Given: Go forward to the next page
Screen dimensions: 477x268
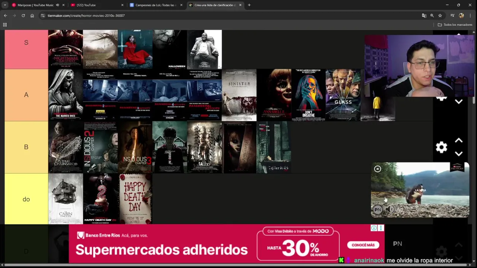Looking at the screenshot, I should point(14,16).
